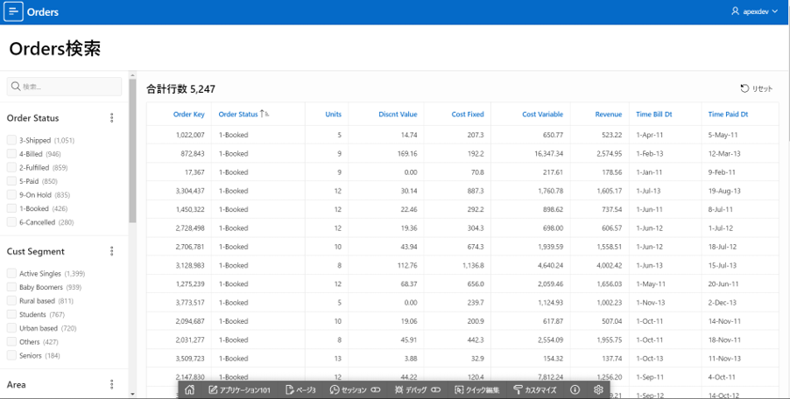Open the セッション session menu
790x399 pixels.
coord(354,390)
